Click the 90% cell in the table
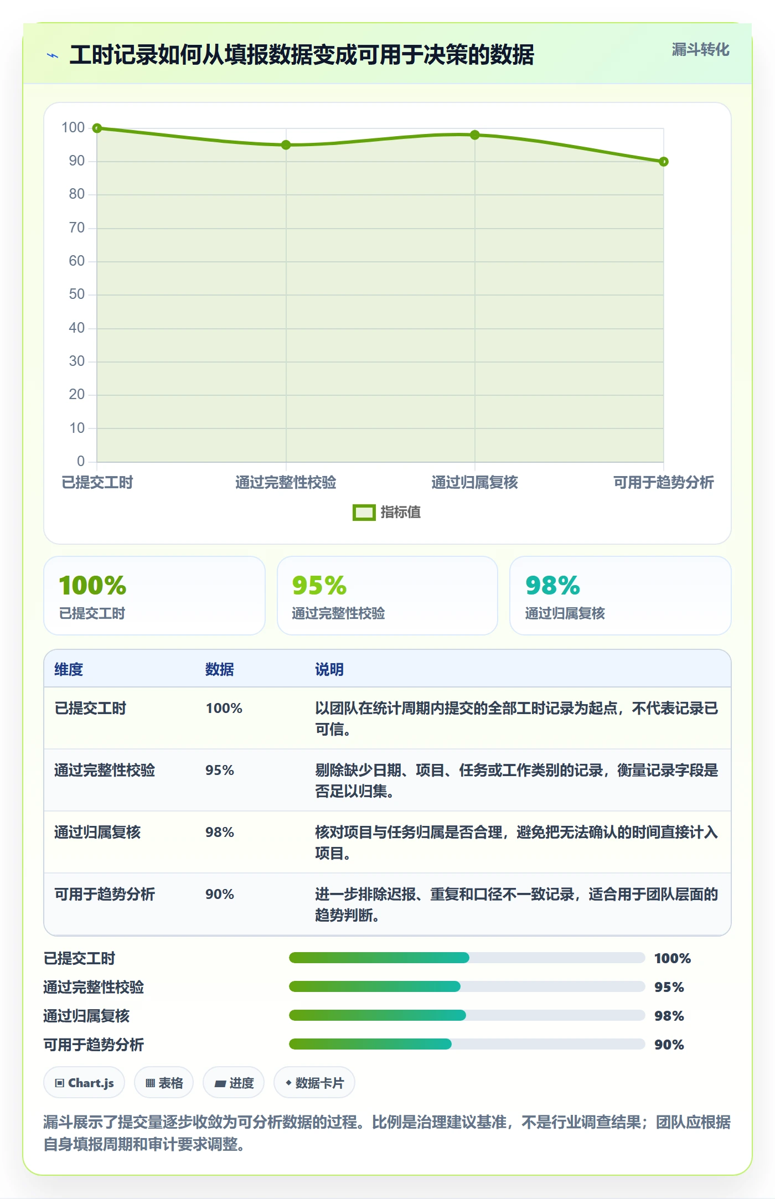Screen dimensions: 775x1199 [x=220, y=895]
